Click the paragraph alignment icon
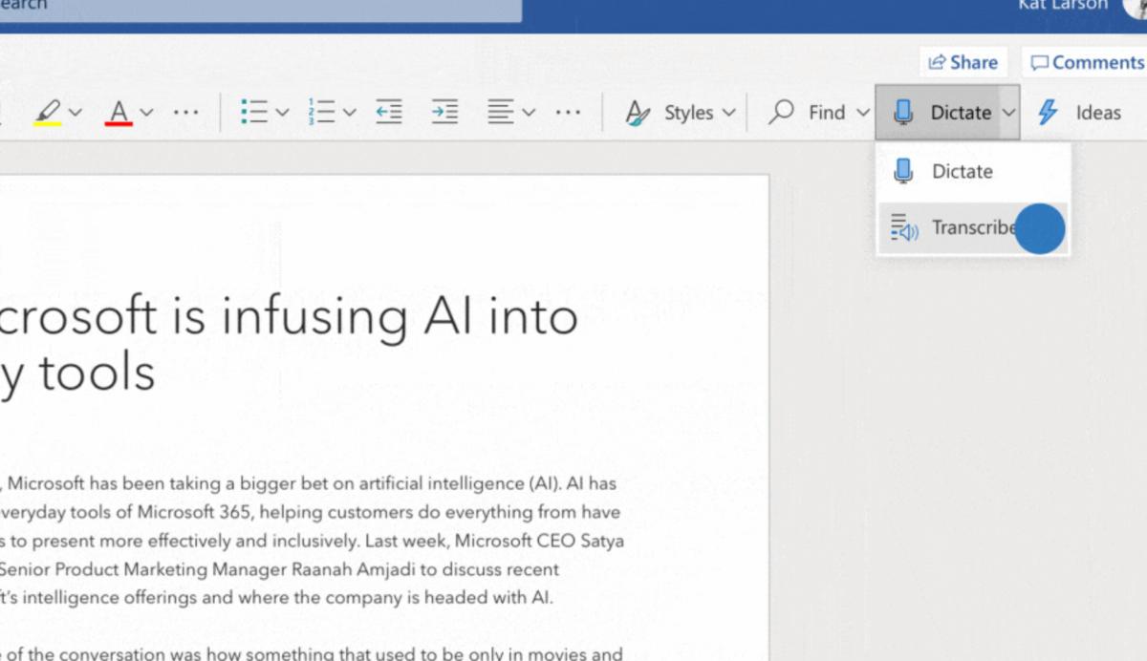1147x661 pixels. point(501,112)
